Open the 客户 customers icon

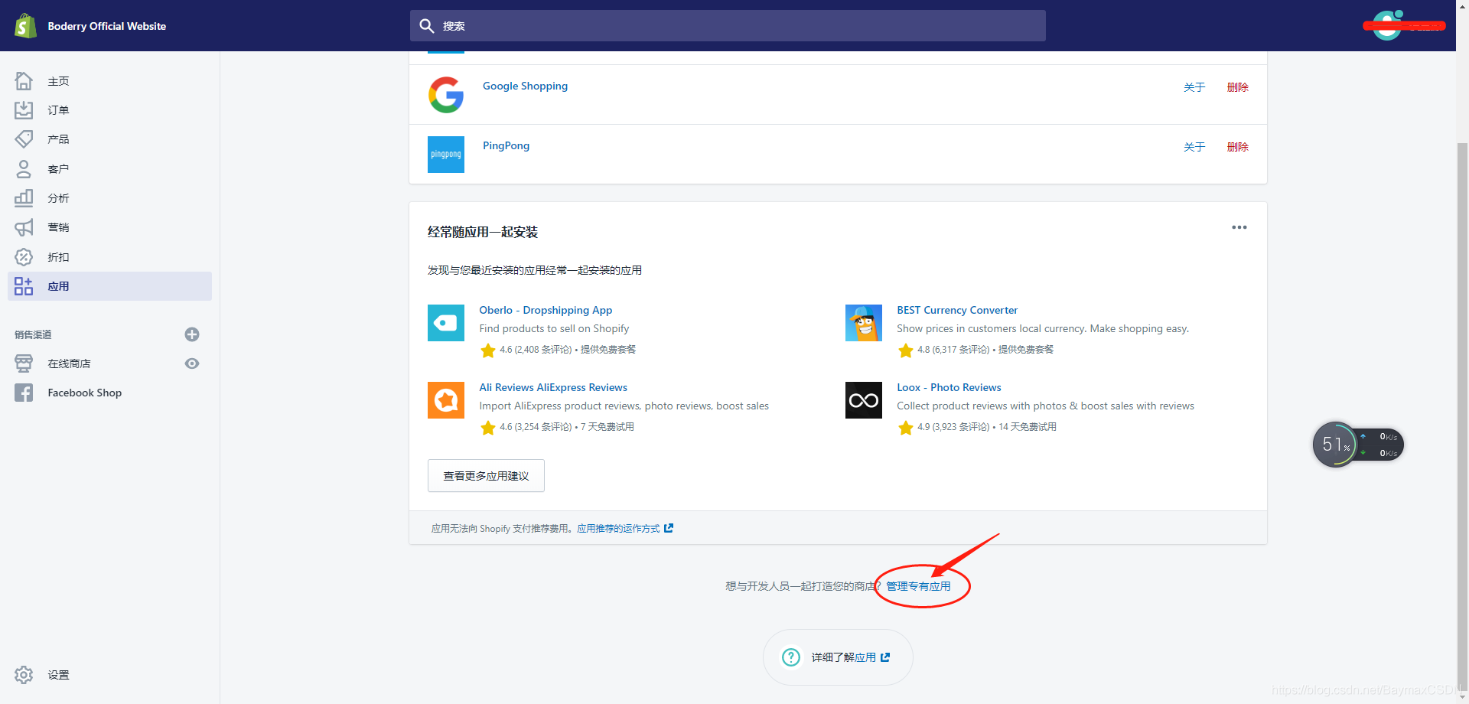click(x=24, y=168)
